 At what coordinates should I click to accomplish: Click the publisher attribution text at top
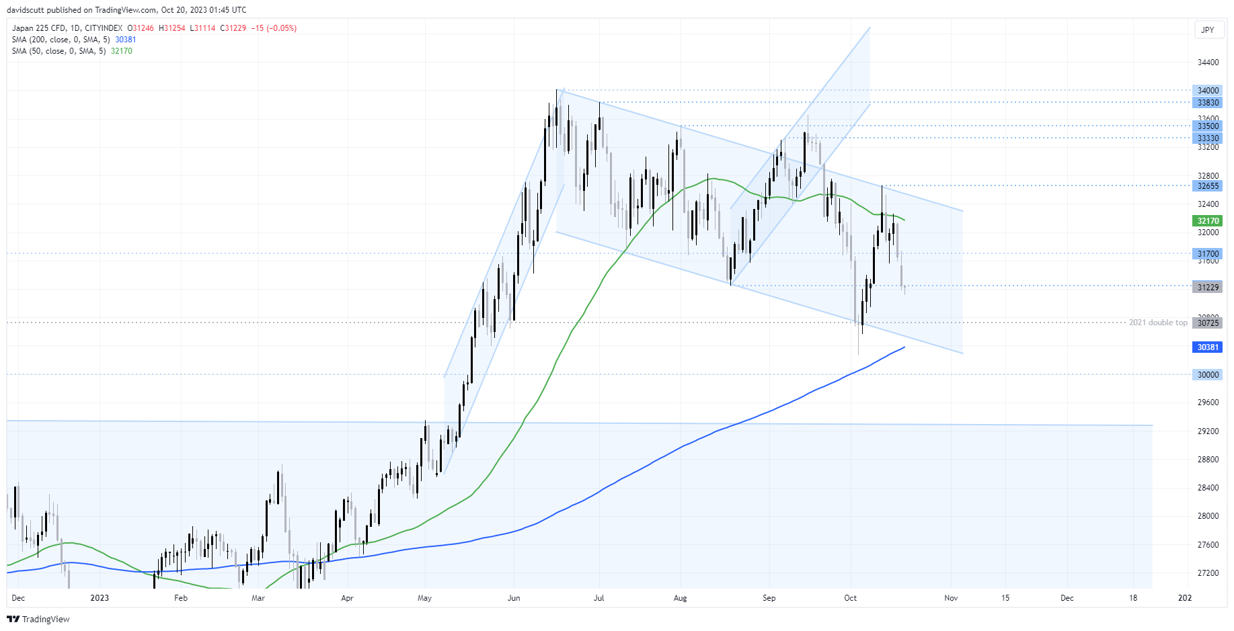(127, 10)
